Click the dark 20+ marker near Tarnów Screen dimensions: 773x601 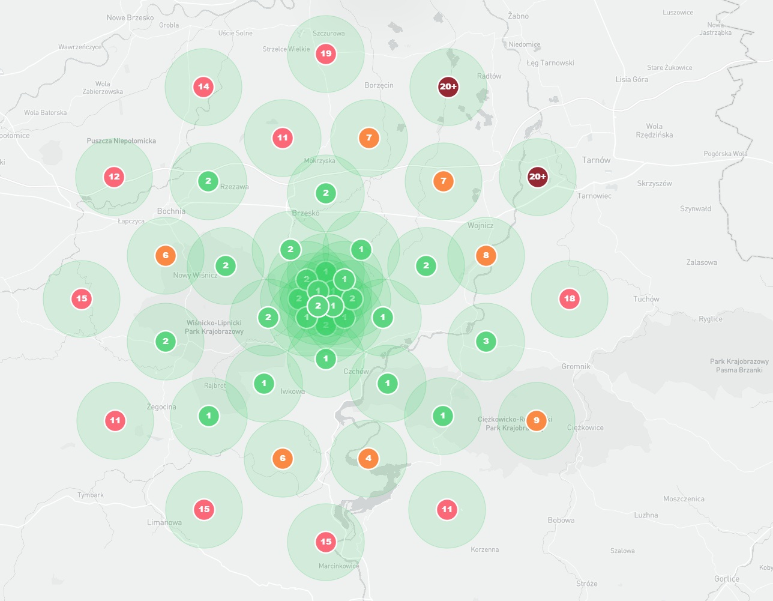(537, 177)
